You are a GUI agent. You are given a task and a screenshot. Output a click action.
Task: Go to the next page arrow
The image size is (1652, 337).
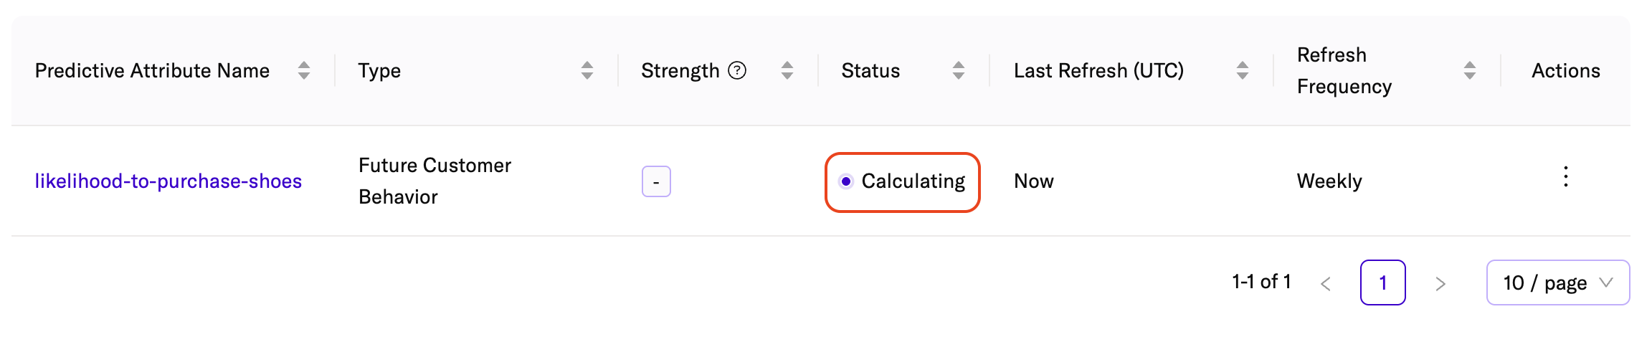(1440, 284)
